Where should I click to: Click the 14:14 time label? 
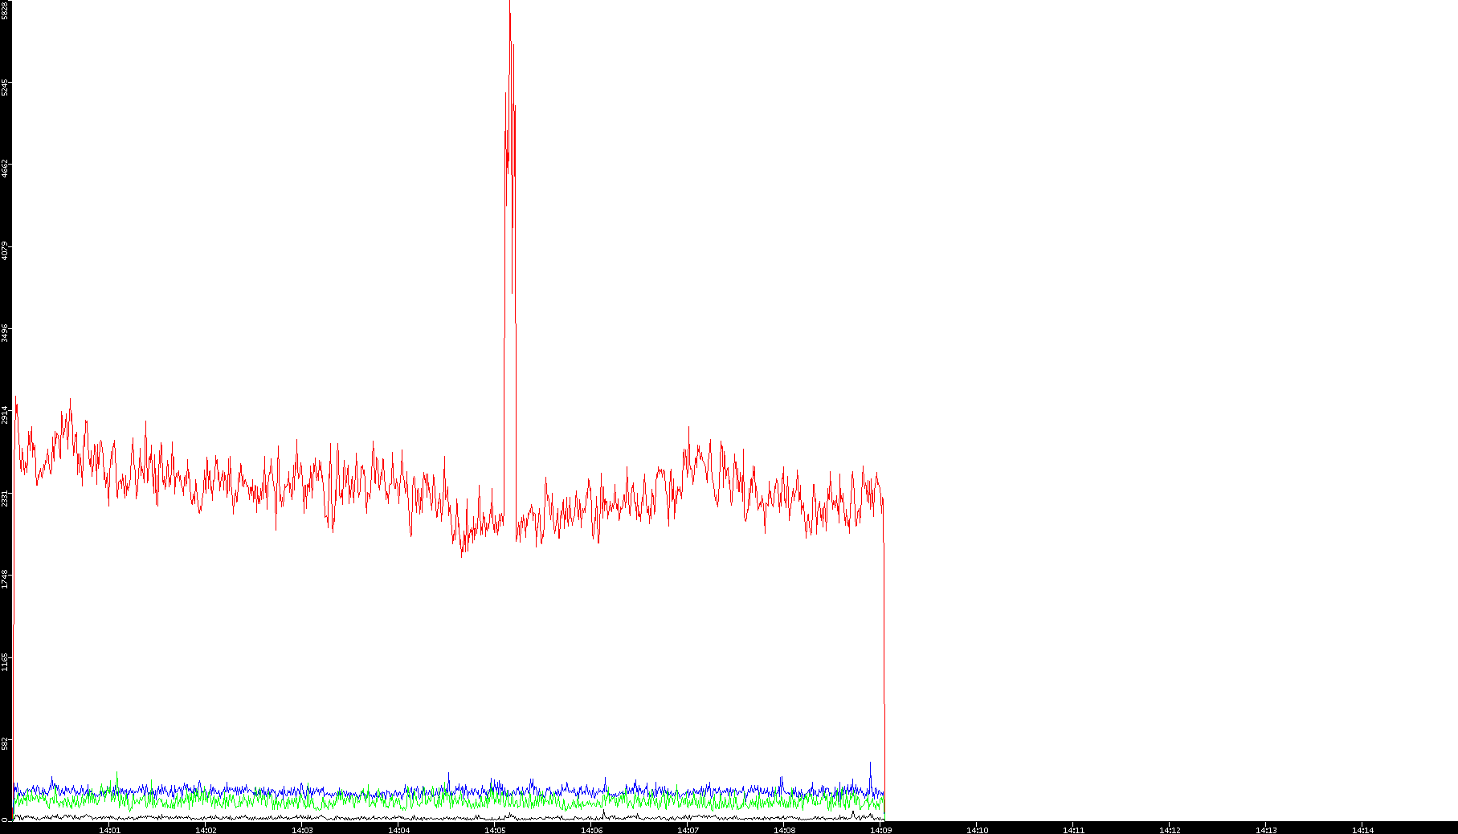click(x=1362, y=830)
